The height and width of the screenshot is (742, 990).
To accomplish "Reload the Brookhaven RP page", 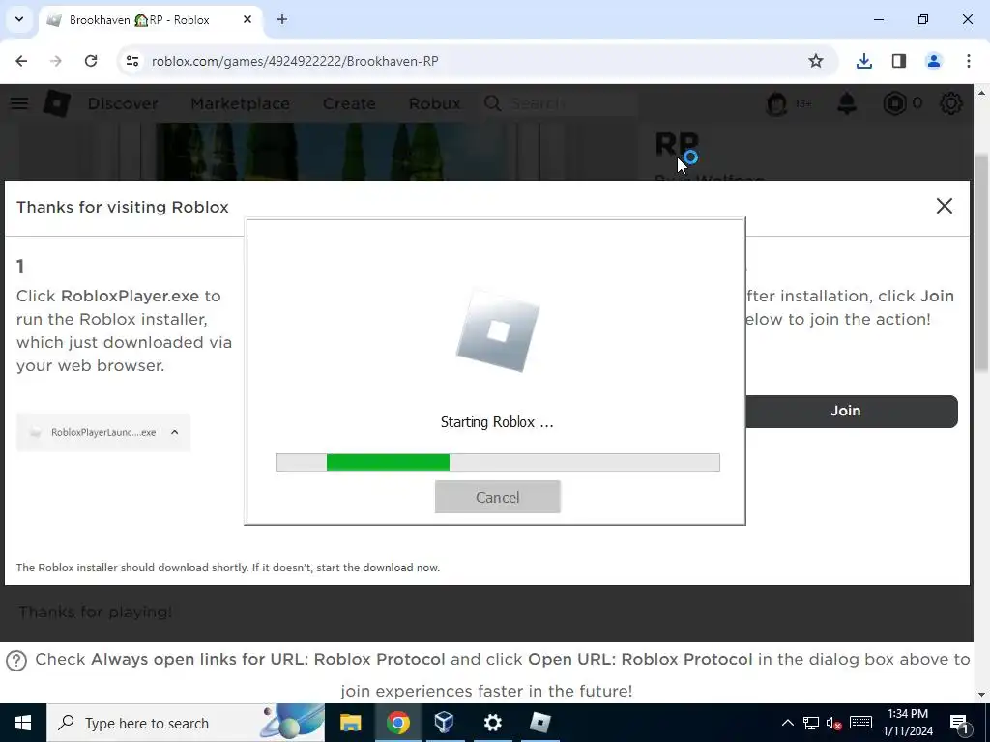I will pyautogui.click(x=91, y=61).
